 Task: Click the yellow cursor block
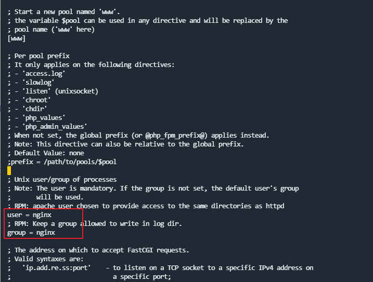click(x=9, y=170)
